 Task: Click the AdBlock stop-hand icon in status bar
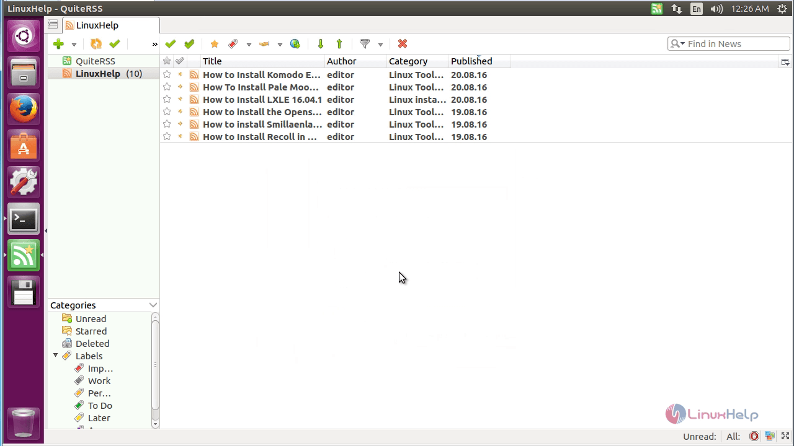[x=754, y=436]
